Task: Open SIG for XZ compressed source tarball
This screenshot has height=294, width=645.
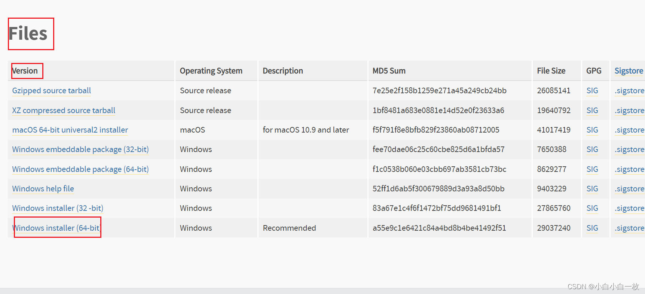Action: click(x=592, y=110)
